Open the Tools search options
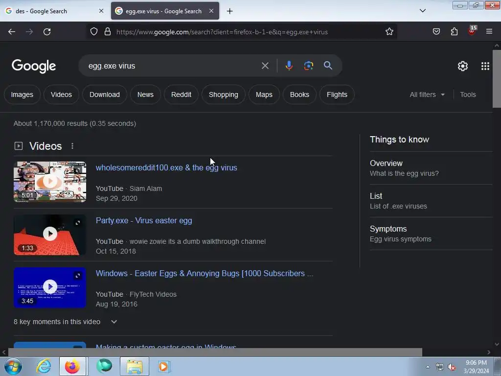This screenshot has height=376, width=501. click(468, 94)
